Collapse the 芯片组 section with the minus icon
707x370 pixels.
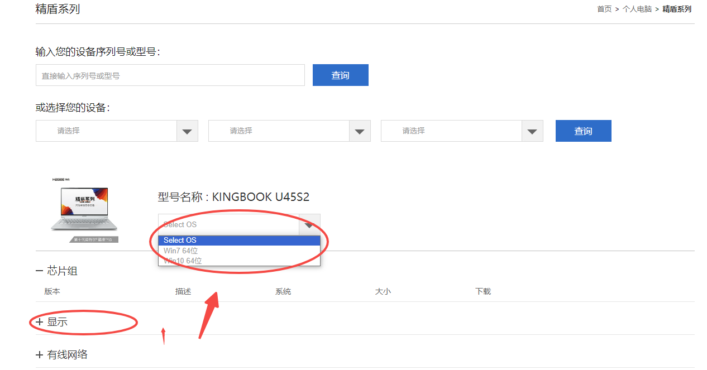click(x=39, y=271)
